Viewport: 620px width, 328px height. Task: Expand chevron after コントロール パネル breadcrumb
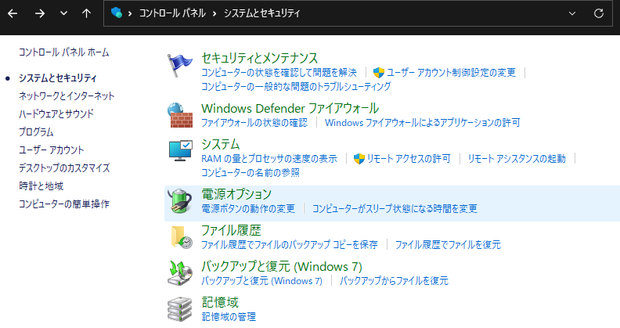214,13
